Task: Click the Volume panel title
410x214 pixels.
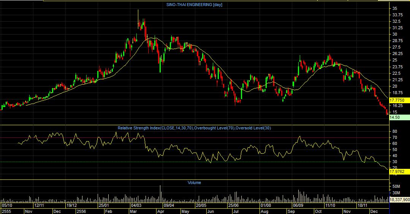Action: 194,183
